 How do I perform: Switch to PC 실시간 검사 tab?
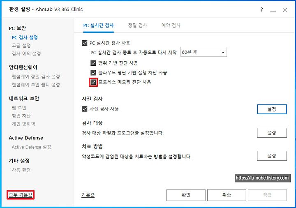98,25
